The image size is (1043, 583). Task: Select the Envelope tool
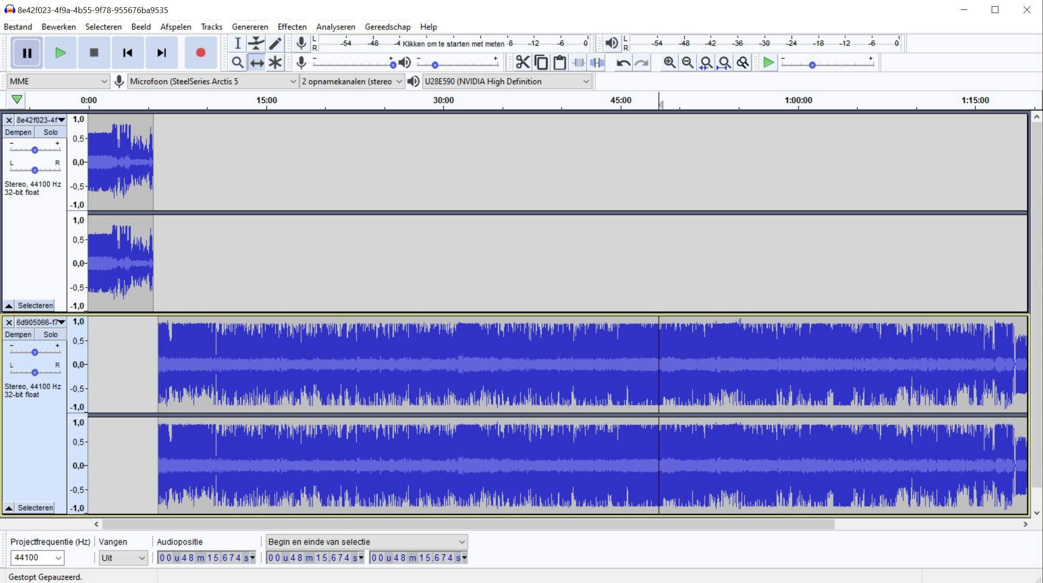pyautogui.click(x=256, y=44)
